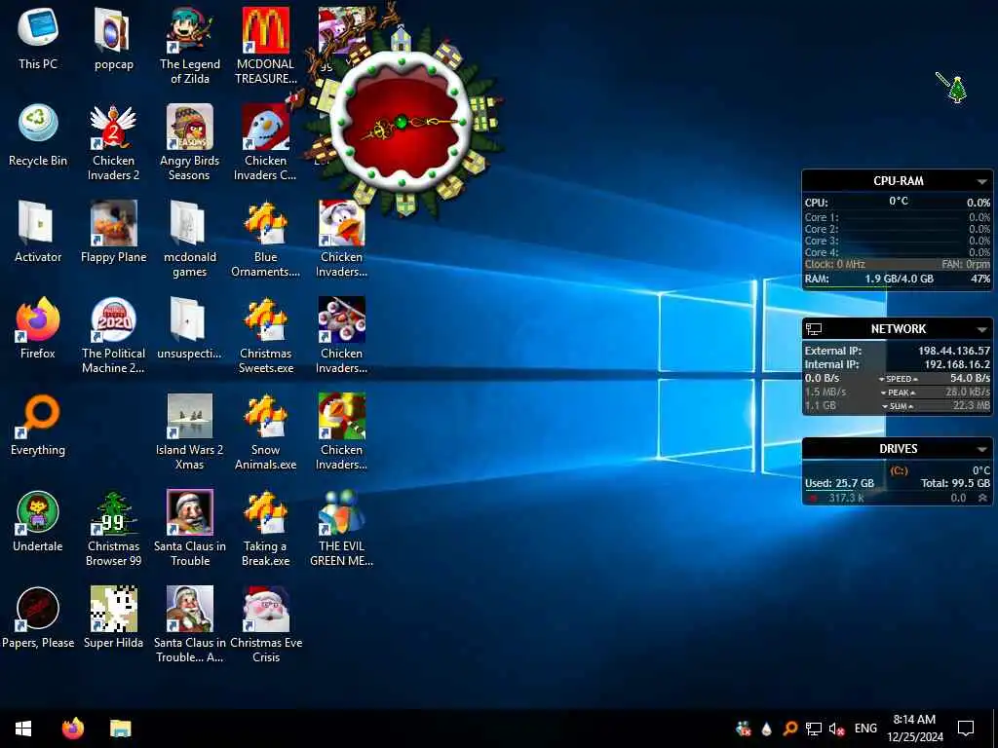
Task: Click the water droplet tray icon
Action: (766, 729)
